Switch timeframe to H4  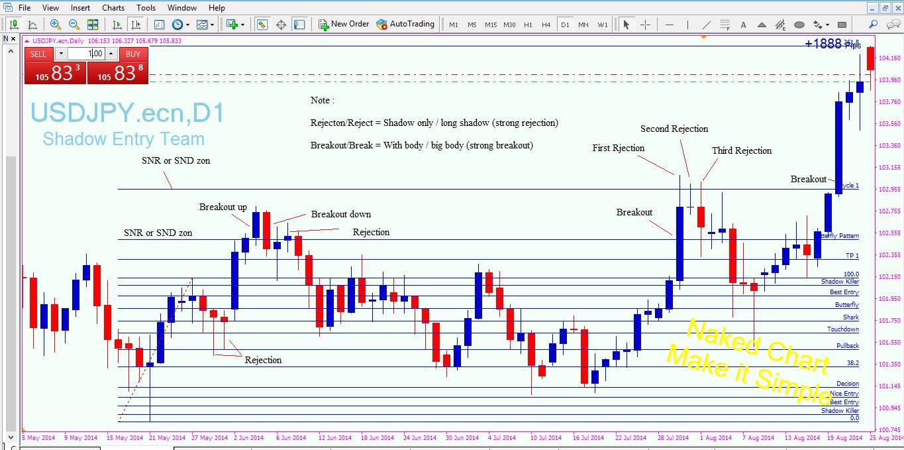tap(546, 25)
